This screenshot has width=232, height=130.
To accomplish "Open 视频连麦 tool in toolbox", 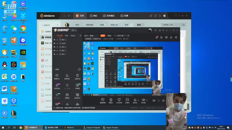I will [57, 86].
